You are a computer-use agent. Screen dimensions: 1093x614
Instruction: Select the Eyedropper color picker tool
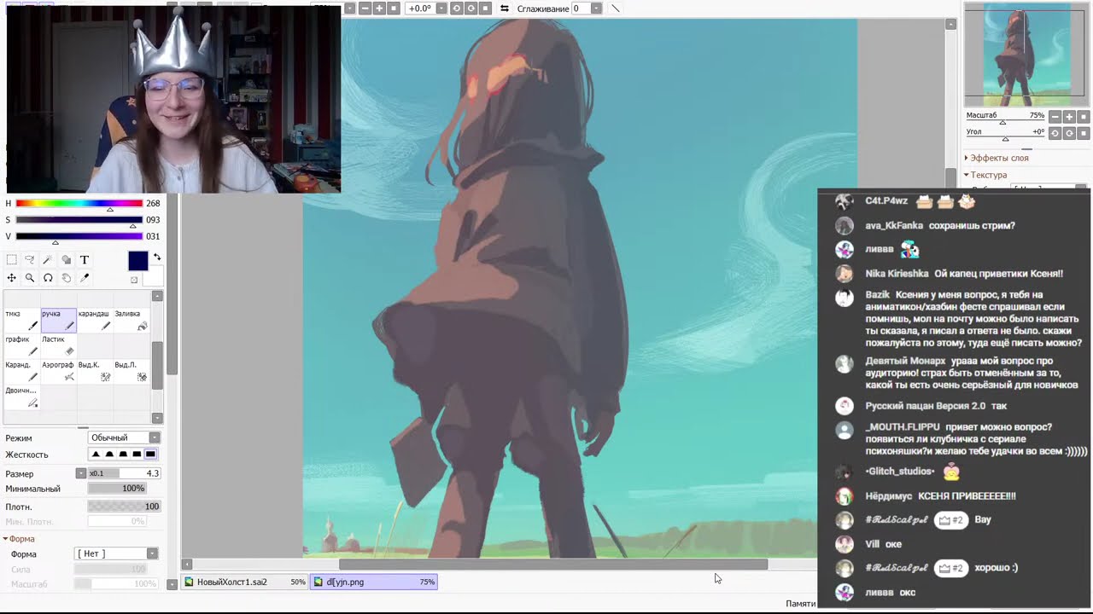[x=85, y=278]
